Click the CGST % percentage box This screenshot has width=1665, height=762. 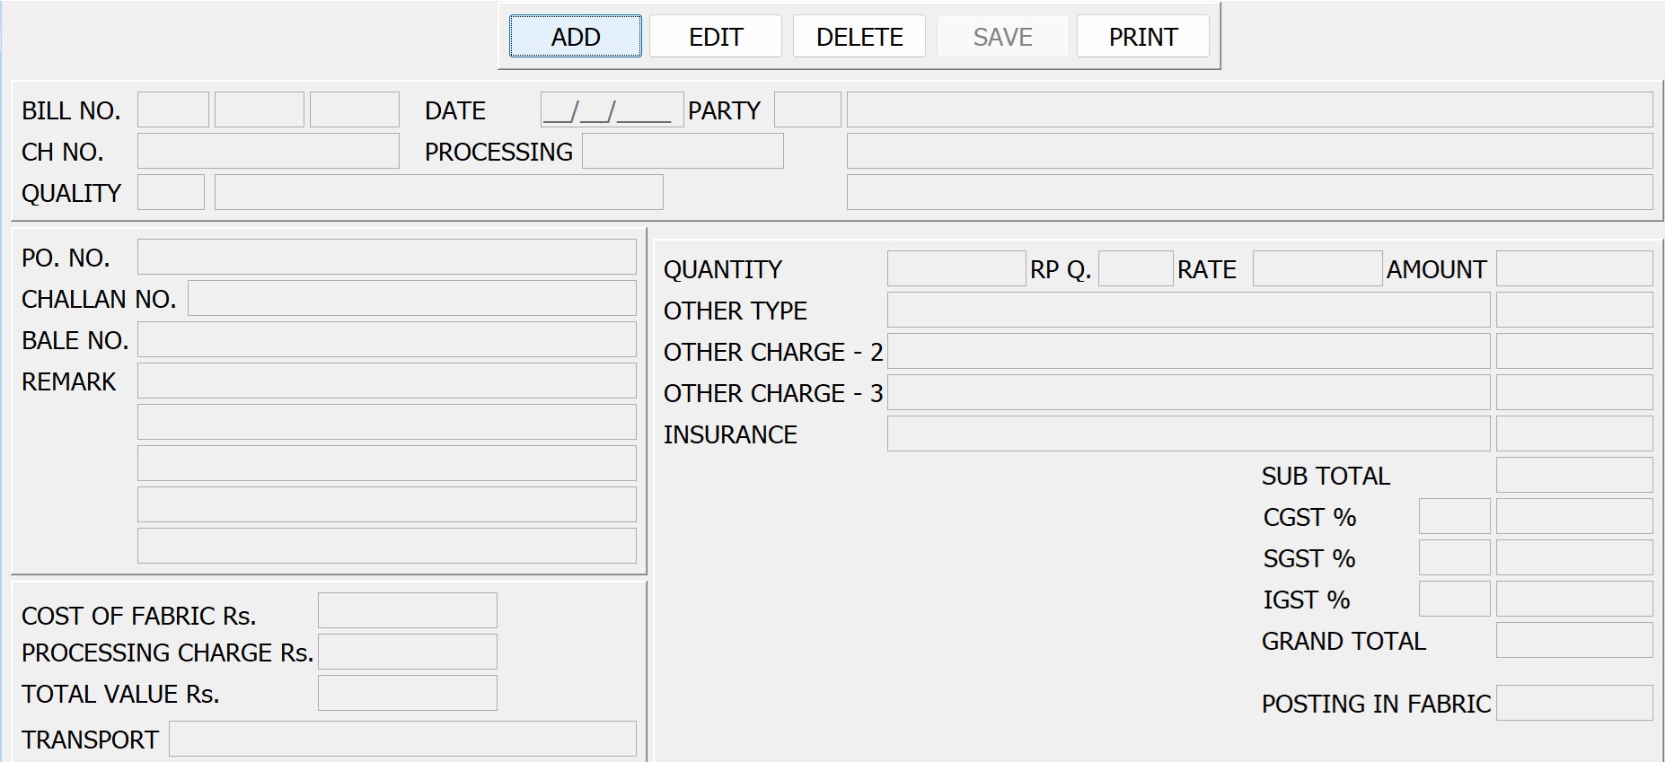coord(1454,517)
